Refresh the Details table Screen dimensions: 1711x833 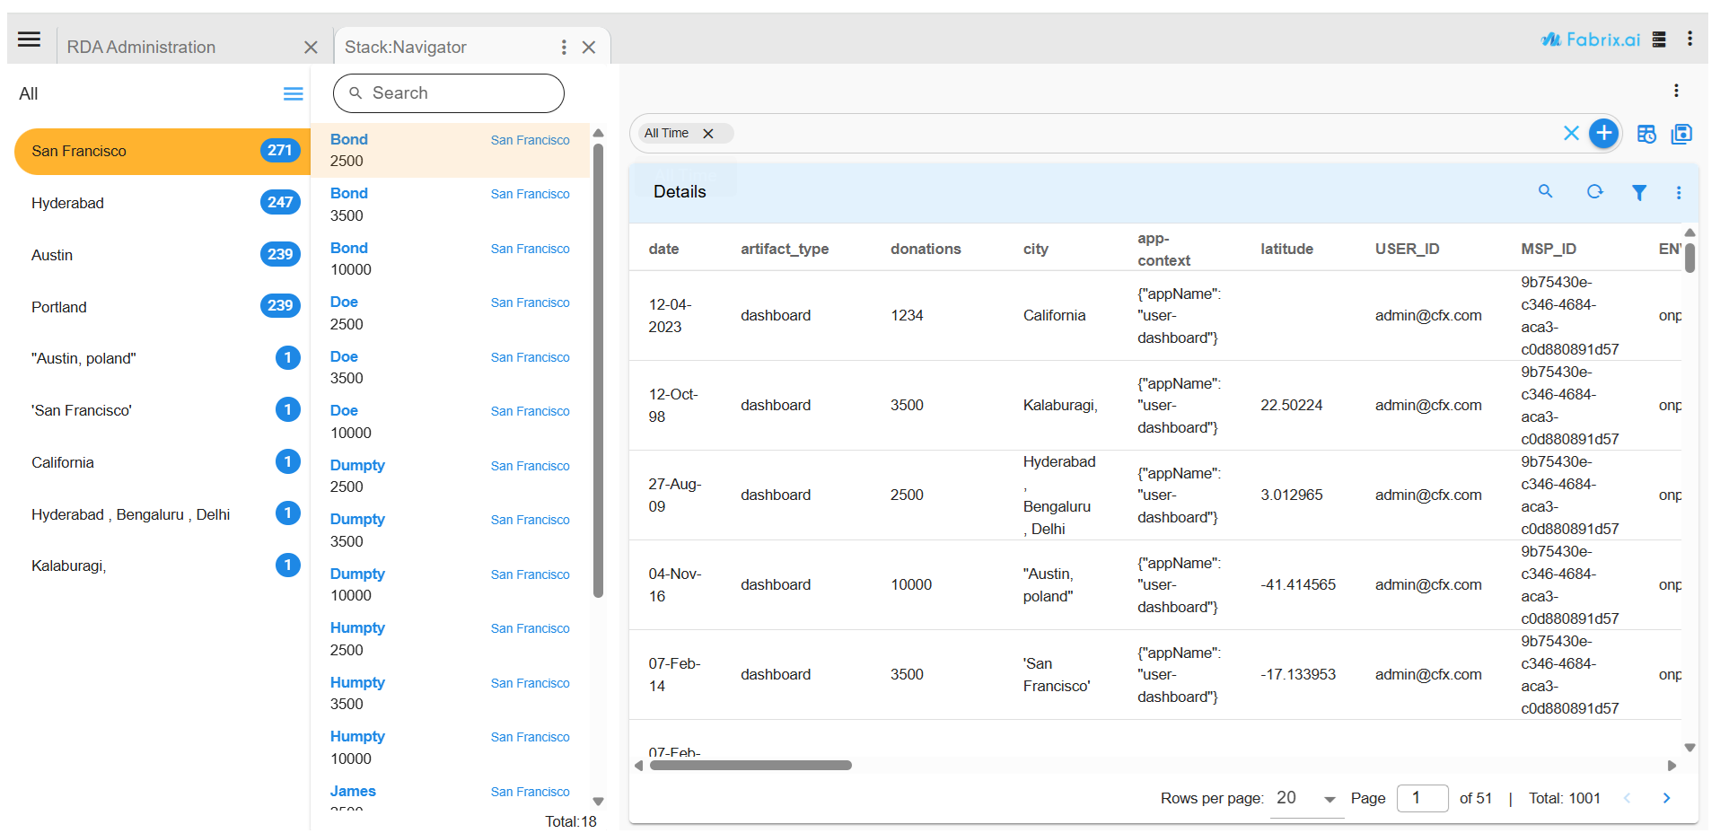(x=1594, y=191)
